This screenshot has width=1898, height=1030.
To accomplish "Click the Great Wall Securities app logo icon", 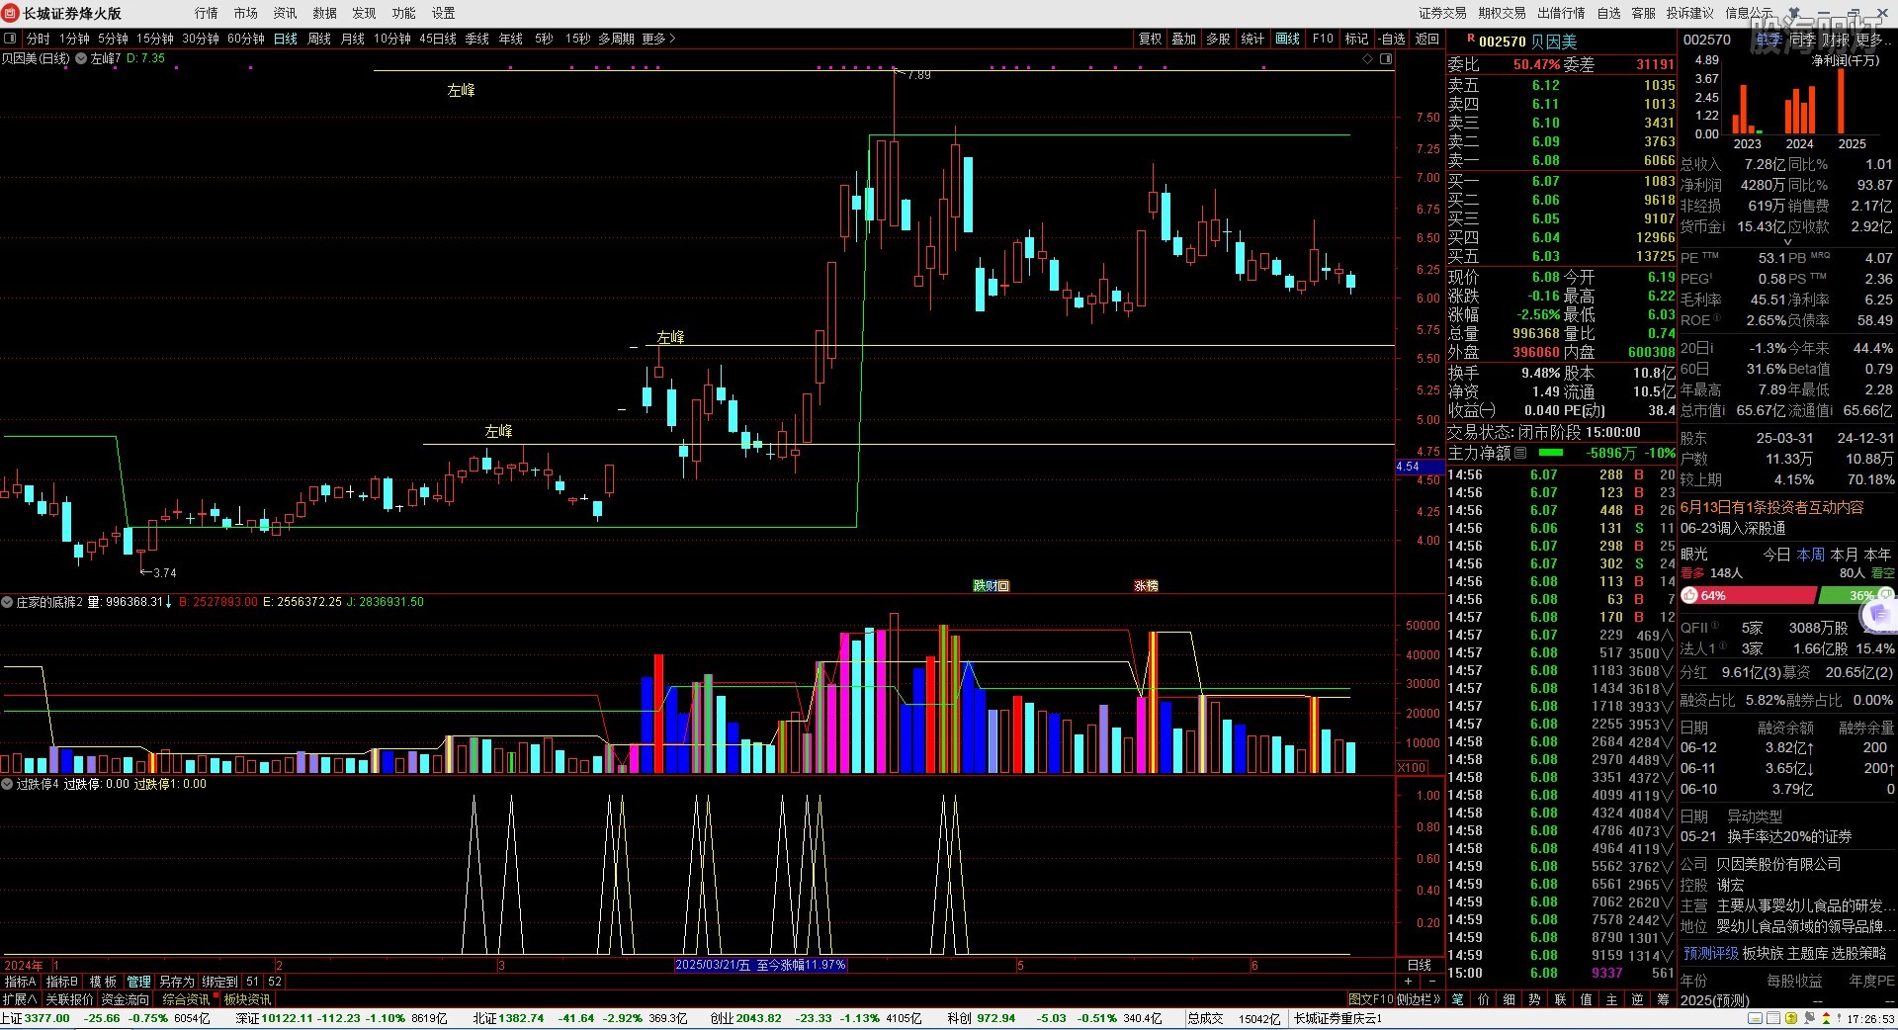I will point(11,13).
